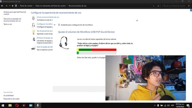Click the microphone icon beside Iniciar reconocimiento
192x108 pixels.
pos(33,18)
